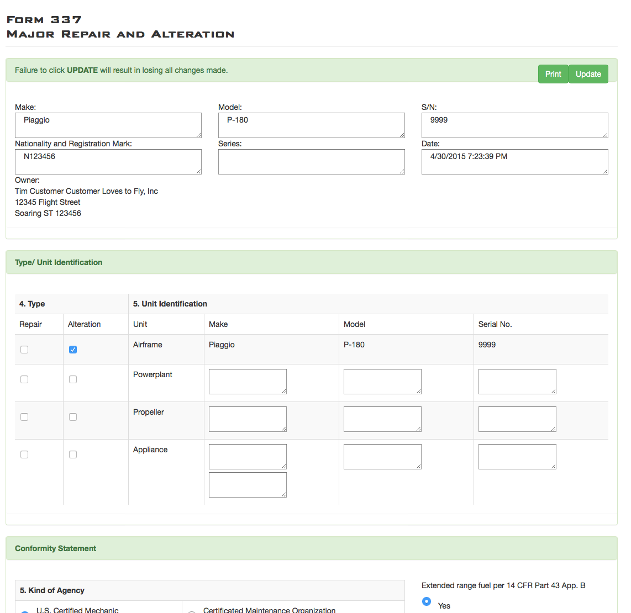Click the address line '12345 Flight Street'

pos(48,202)
